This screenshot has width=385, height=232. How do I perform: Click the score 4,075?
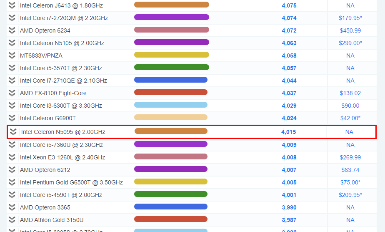pos(289,5)
